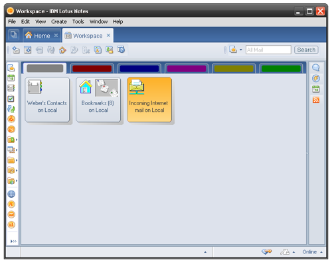Switch to the green workspace page tab
This screenshot has width=332, height=264.
pyautogui.click(x=281, y=69)
